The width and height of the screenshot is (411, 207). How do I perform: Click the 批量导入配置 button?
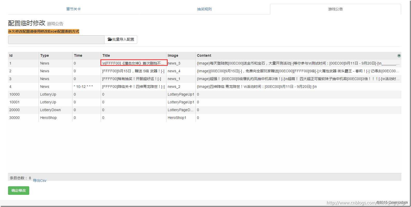click(121, 40)
